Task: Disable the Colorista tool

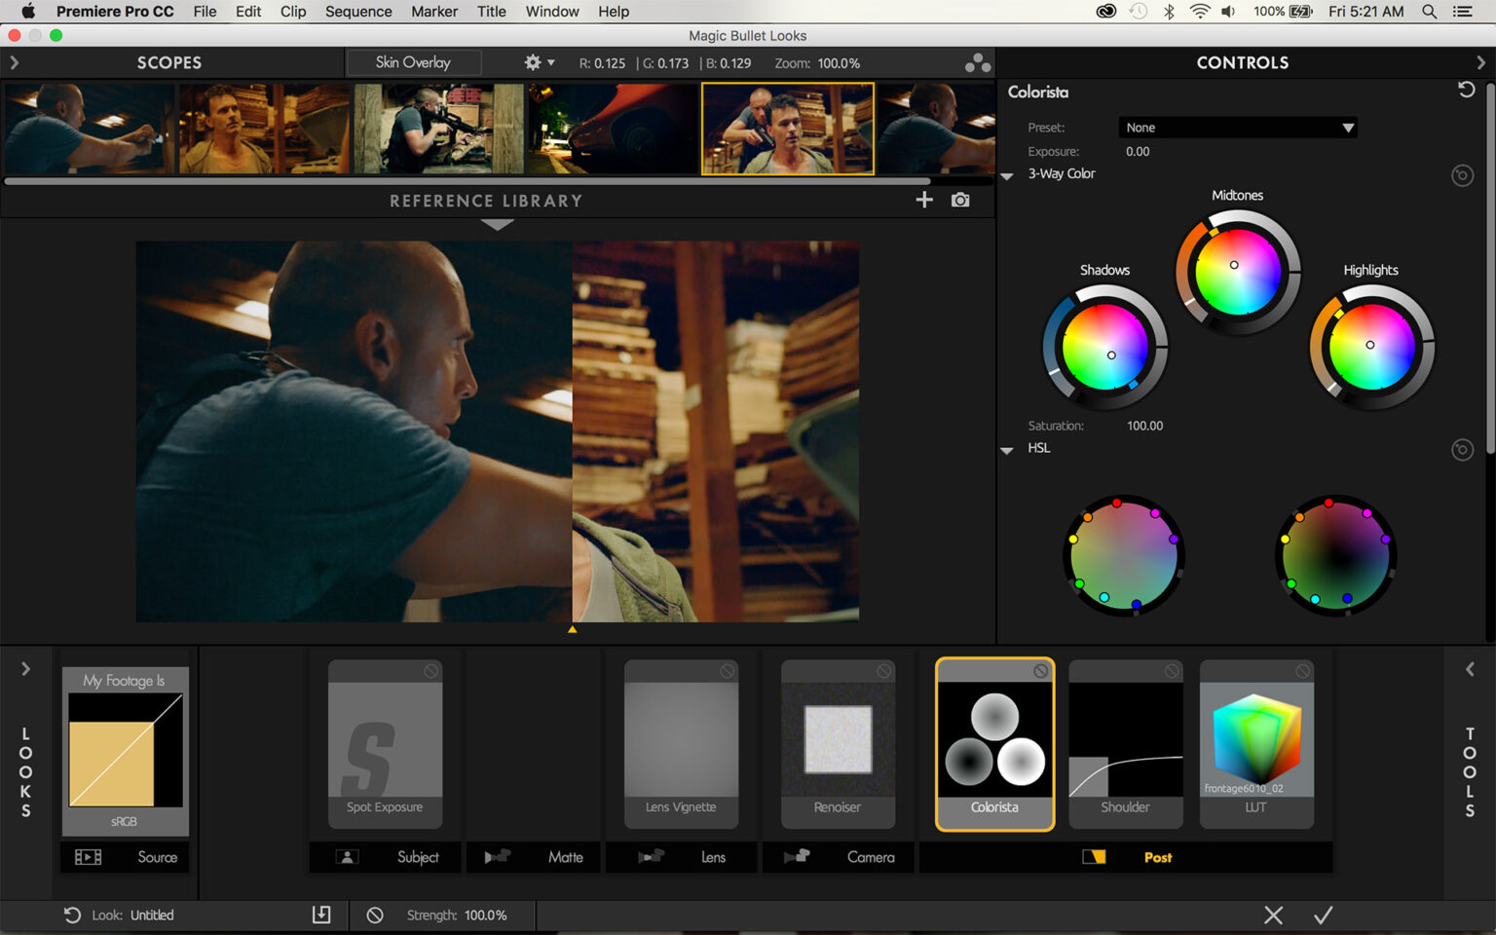Action: pyautogui.click(x=1040, y=671)
